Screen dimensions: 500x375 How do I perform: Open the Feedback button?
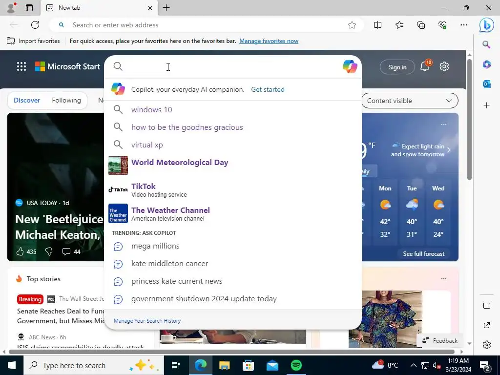coord(440,340)
